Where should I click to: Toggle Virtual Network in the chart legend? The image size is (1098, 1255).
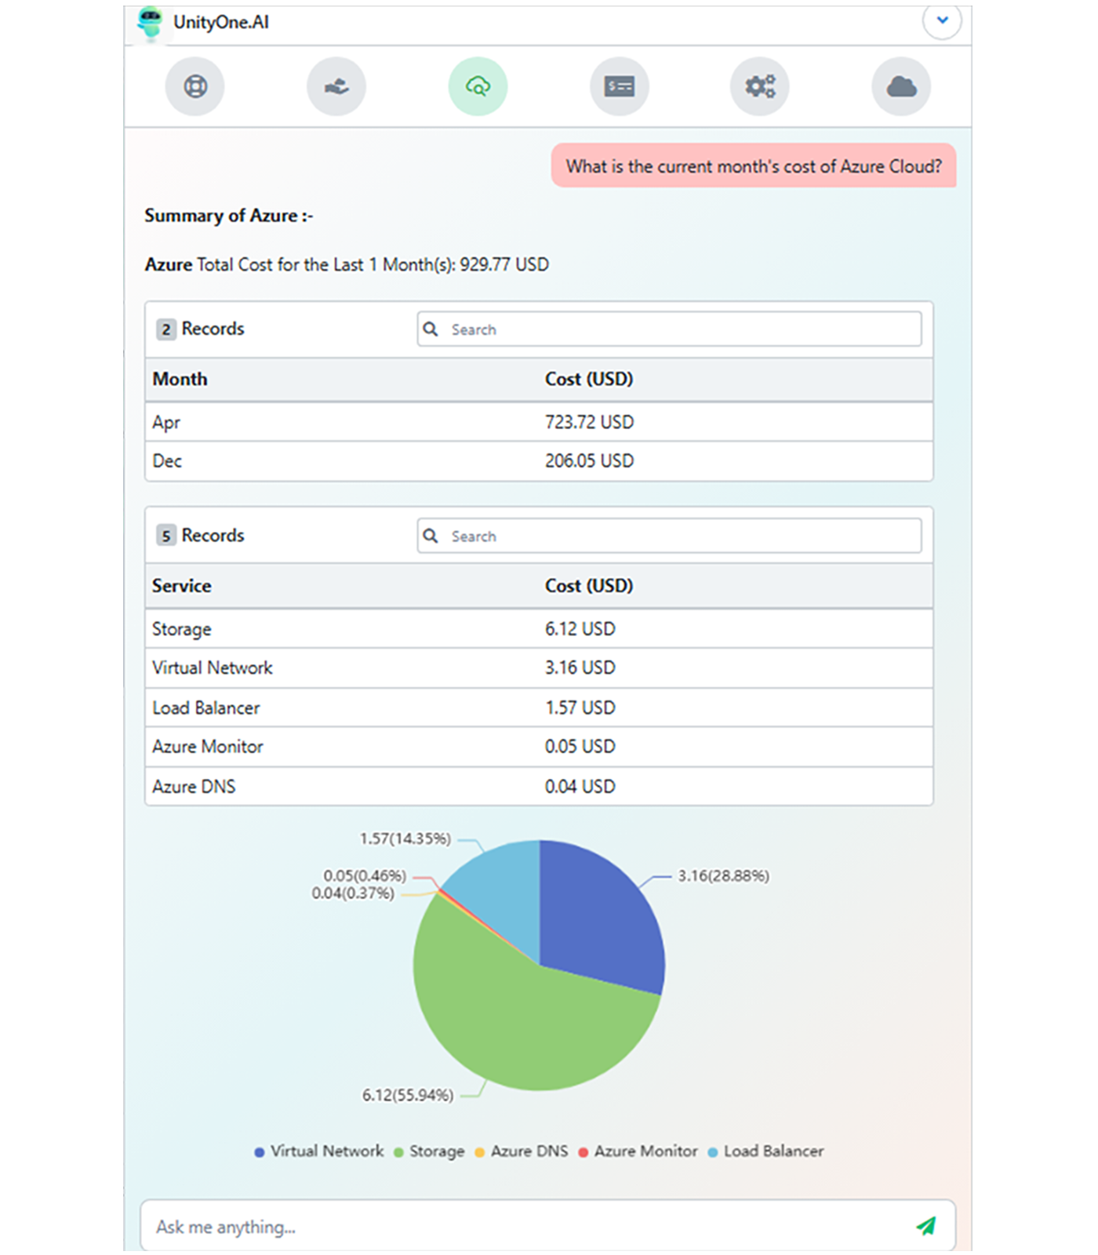pos(319,1151)
